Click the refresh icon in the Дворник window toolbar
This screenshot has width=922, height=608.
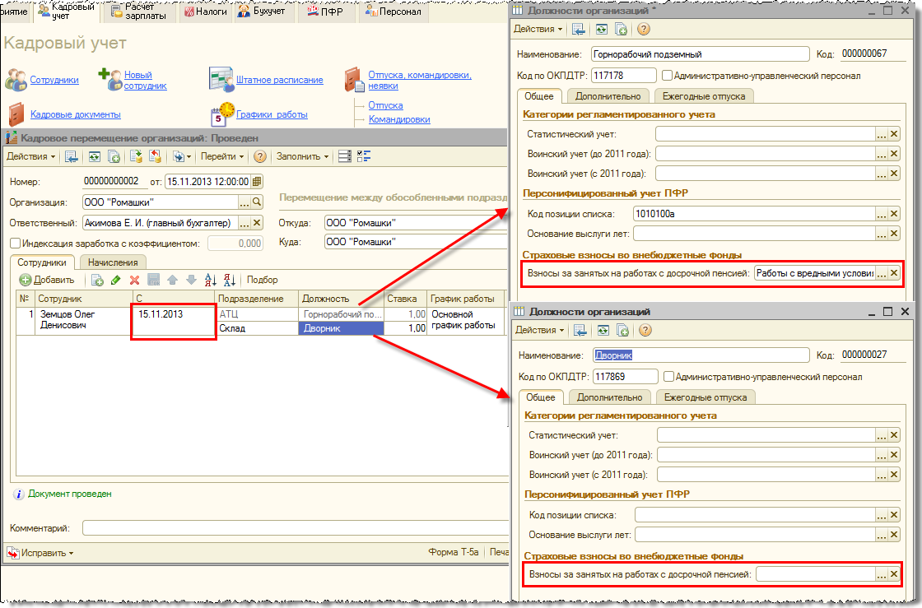pos(603,330)
